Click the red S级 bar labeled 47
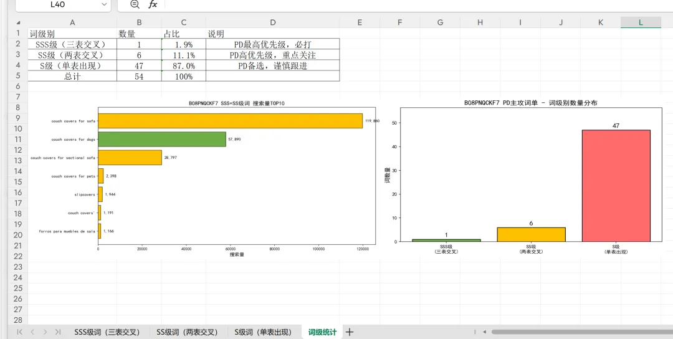The height and width of the screenshot is (339, 673). [616, 186]
